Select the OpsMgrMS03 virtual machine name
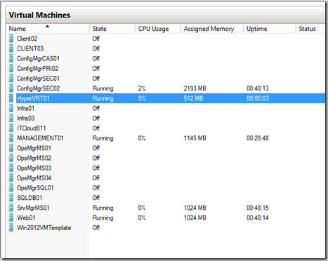The image size is (328, 261). pos(34,168)
